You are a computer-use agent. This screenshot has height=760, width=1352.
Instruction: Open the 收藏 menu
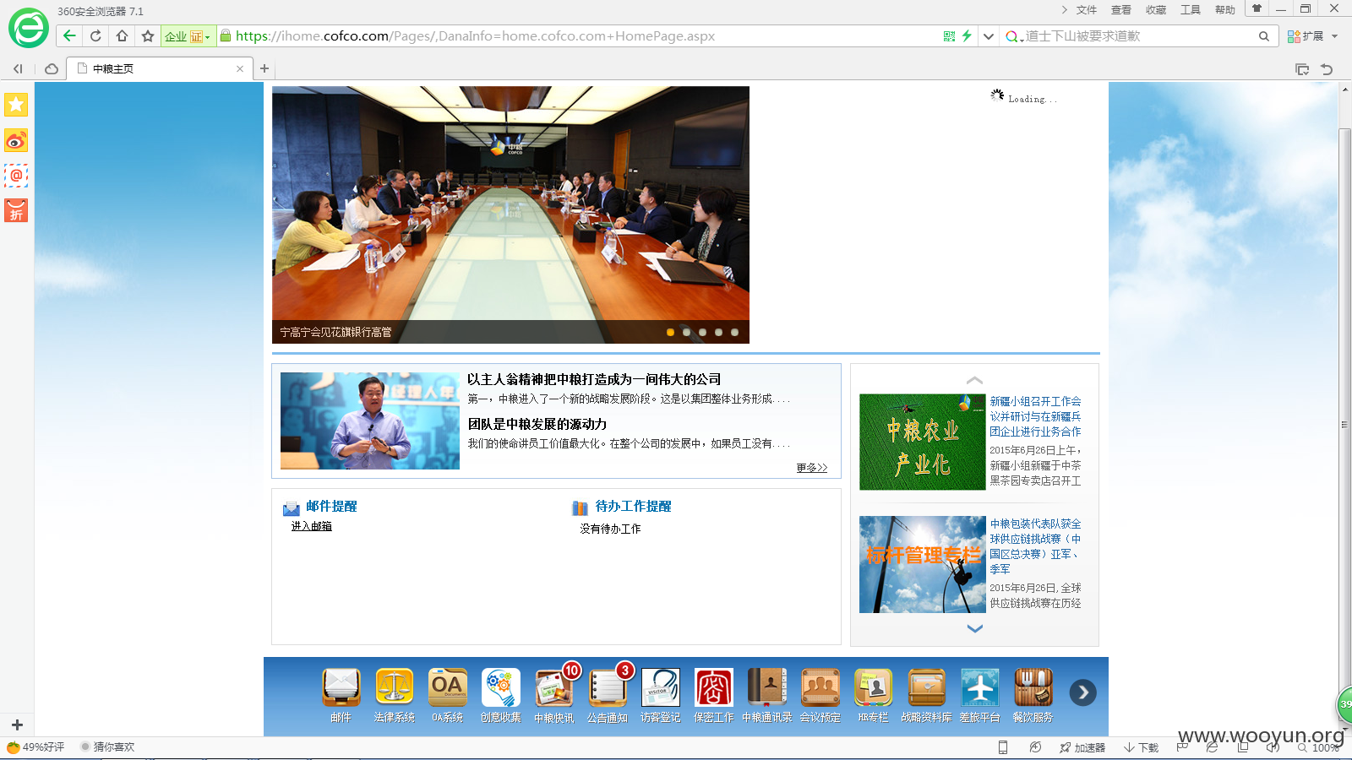(x=1156, y=10)
